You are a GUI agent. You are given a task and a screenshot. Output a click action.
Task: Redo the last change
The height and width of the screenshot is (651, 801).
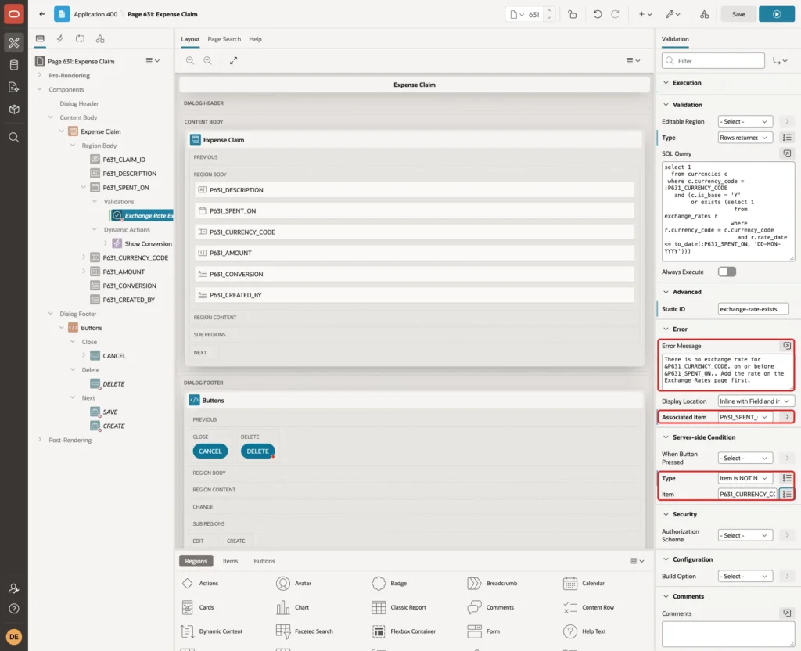tap(615, 14)
